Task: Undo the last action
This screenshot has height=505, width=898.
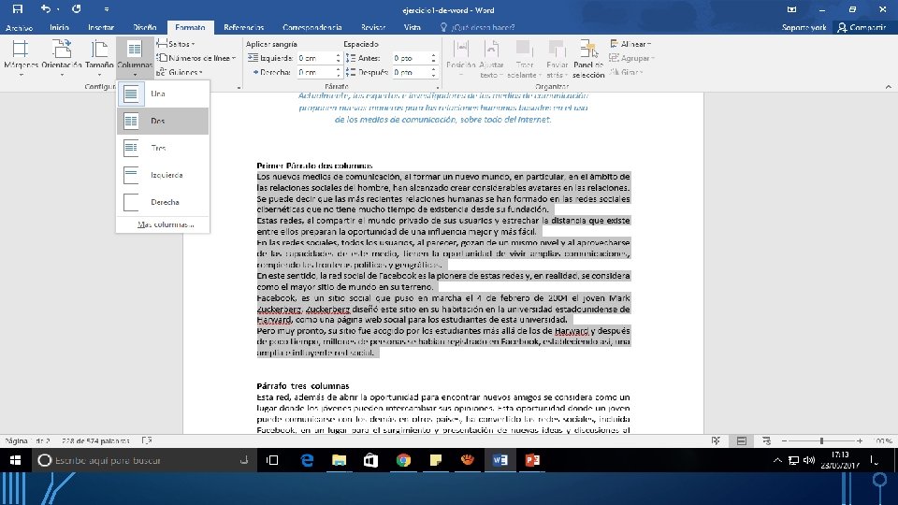Action: coord(45,8)
